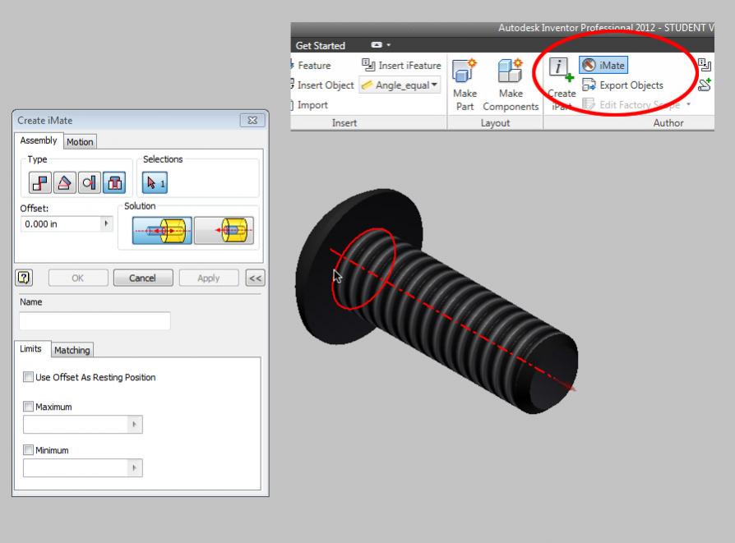
Task: Click Export Objects in the ribbon
Action: coord(622,85)
